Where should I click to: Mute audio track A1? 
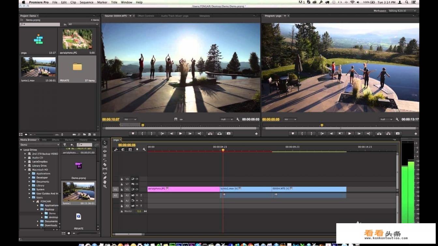coord(137,195)
